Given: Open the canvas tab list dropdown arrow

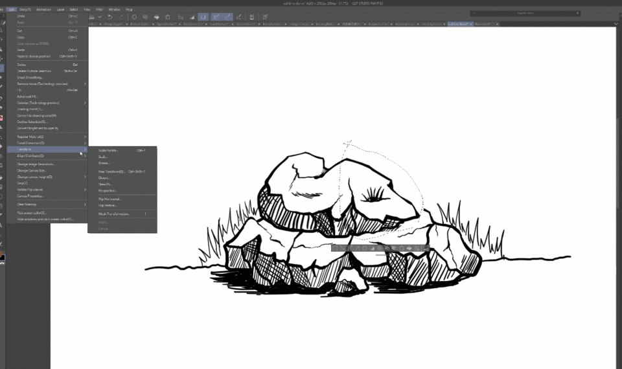Looking at the screenshot, I should click(616, 24).
